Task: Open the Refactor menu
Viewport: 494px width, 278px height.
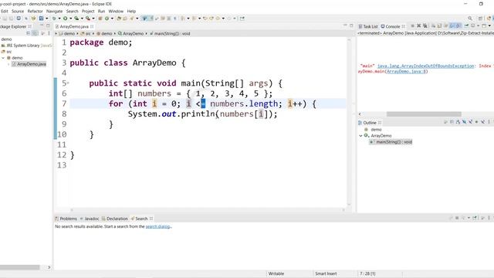Action: tap(35, 11)
